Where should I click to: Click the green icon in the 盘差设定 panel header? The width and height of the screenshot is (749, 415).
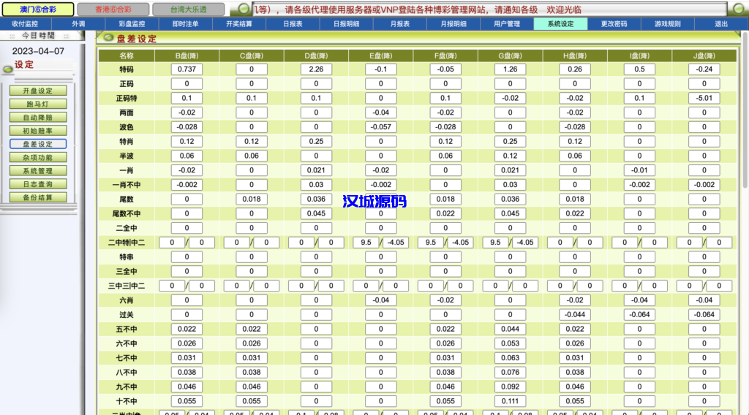tap(108, 38)
